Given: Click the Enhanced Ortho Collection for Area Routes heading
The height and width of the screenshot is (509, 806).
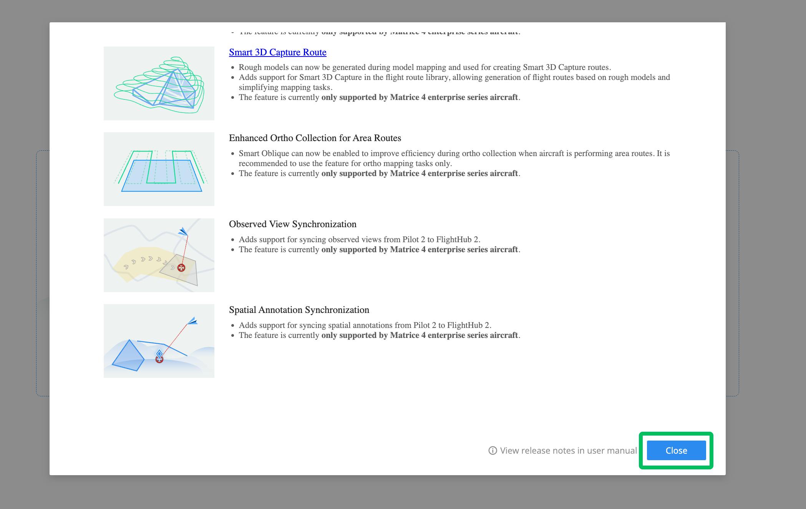Looking at the screenshot, I should click(x=315, y=138).
